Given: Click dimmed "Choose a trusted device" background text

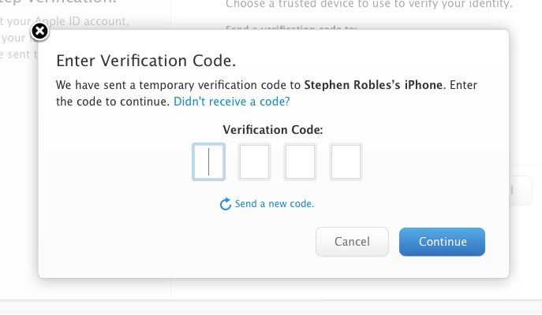Looking at the screenshot, I should pyautogui.click(x=368, y=4).
